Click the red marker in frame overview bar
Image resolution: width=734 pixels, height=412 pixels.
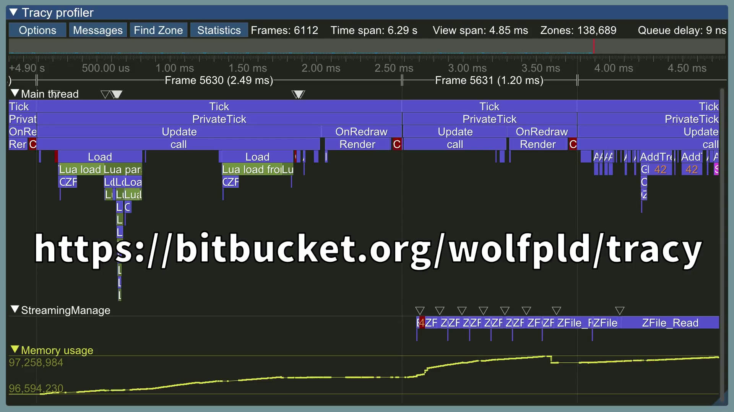tap(594, 47)
